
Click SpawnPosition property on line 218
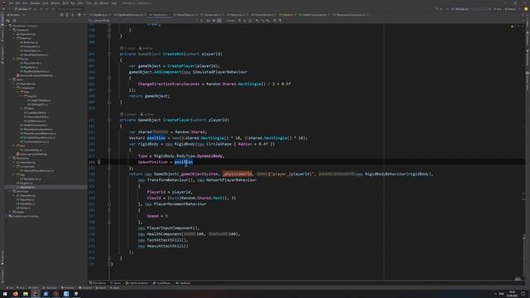152,162
